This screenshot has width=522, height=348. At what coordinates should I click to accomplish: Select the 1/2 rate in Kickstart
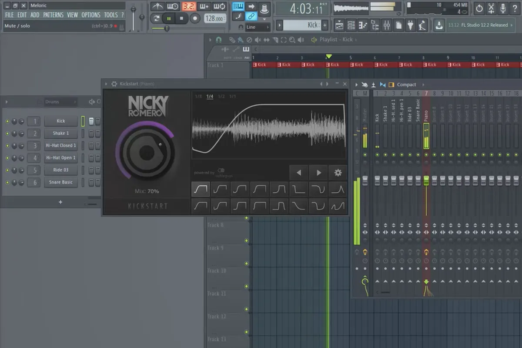tap(221, 96)
